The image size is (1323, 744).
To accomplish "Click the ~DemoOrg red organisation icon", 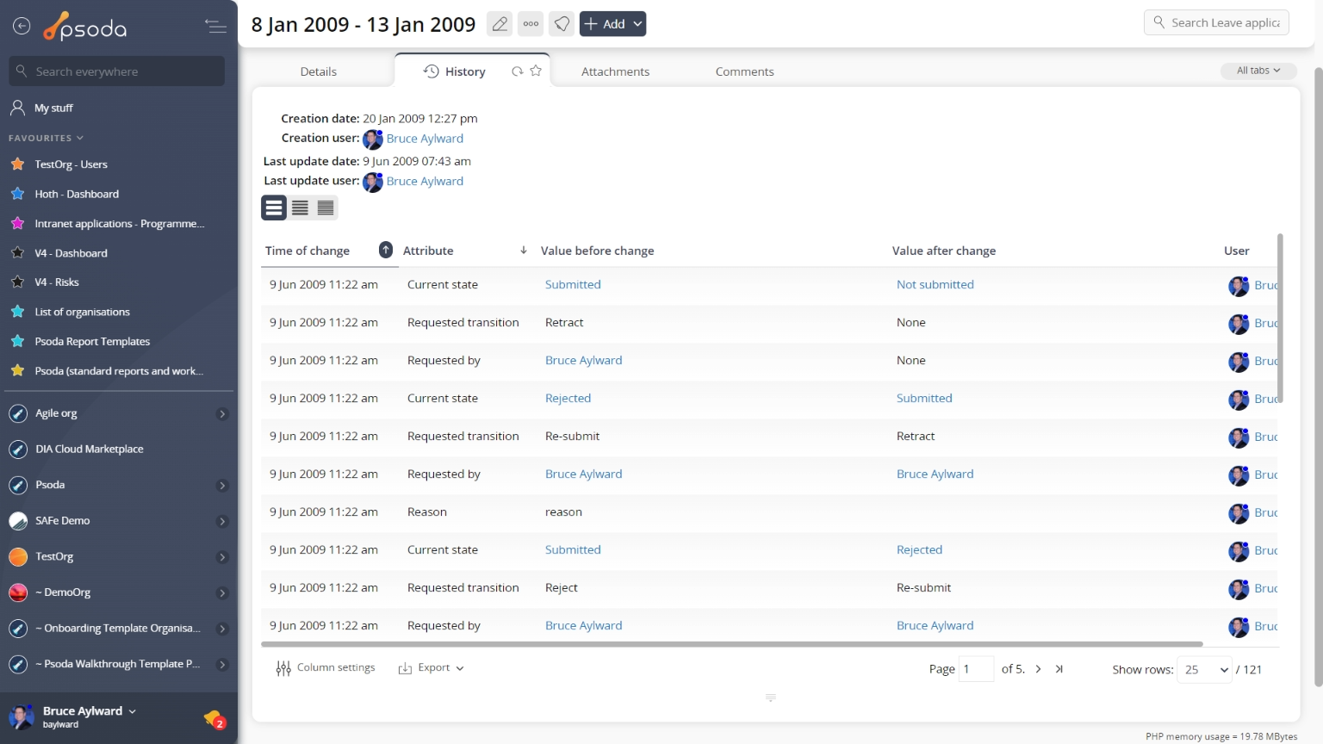I will tap(18, 592).
